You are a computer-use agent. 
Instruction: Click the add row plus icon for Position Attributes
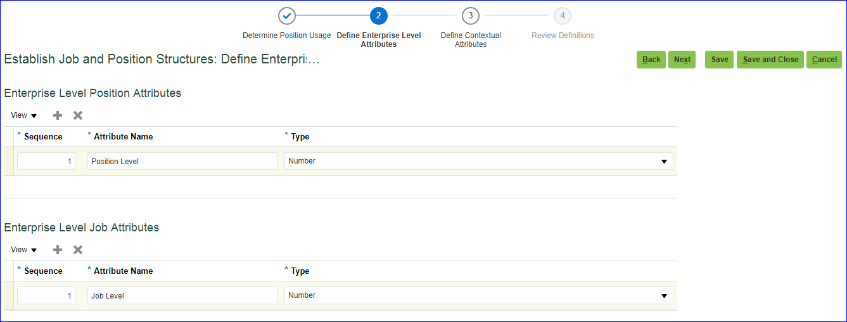(58, 115)
